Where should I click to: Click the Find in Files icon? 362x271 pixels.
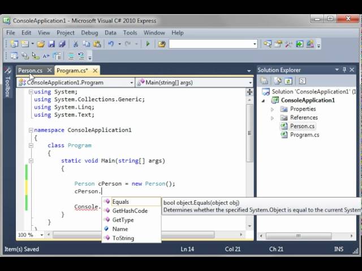click(x=162, y=44)
